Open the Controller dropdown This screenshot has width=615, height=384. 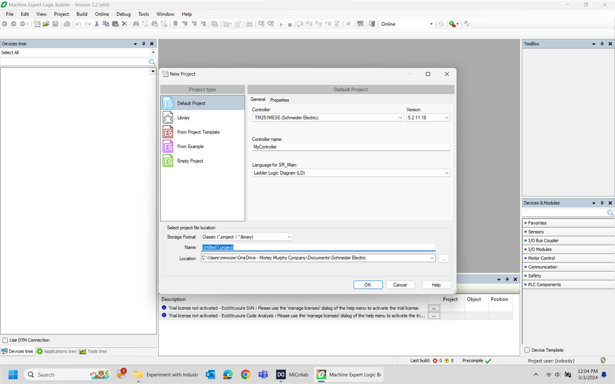(x=401, y=118)
